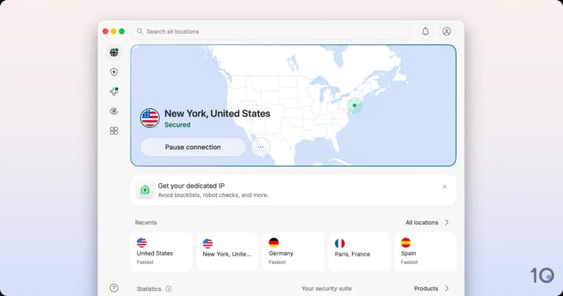The width and height of the screenshot is (563, 296).
Task: Click the Secured status text
Action: click(x=177, y=125)
